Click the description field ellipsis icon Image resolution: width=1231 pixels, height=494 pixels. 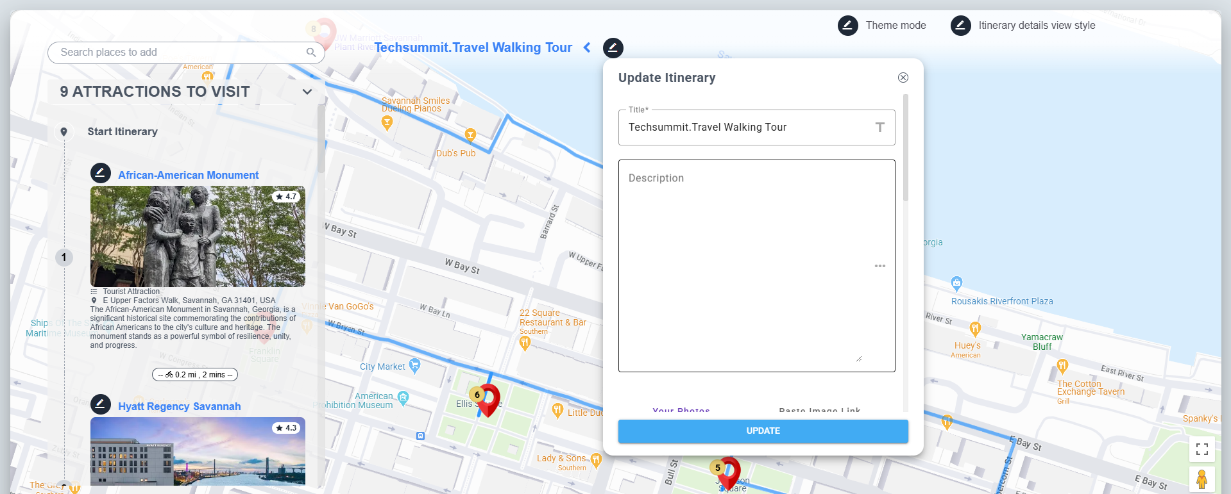click(x=880, y=266)
